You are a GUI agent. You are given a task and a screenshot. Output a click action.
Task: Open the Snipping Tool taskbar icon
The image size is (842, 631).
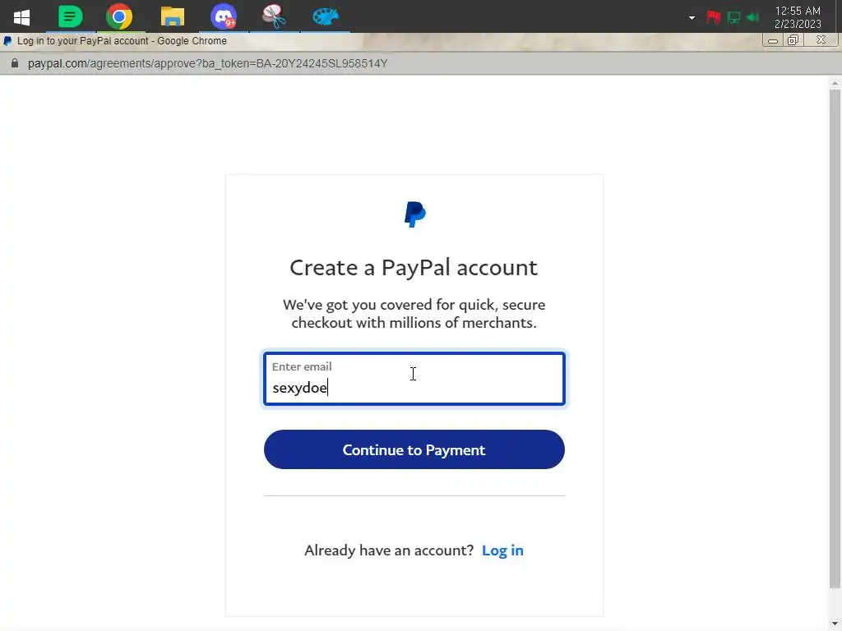pyautogui.click(x=274, y=16)
